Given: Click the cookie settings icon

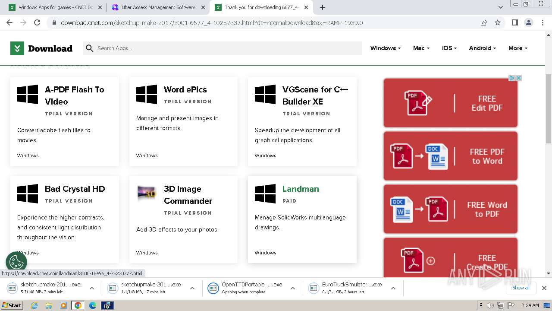Looking at the screenshot, I should 16,262.
